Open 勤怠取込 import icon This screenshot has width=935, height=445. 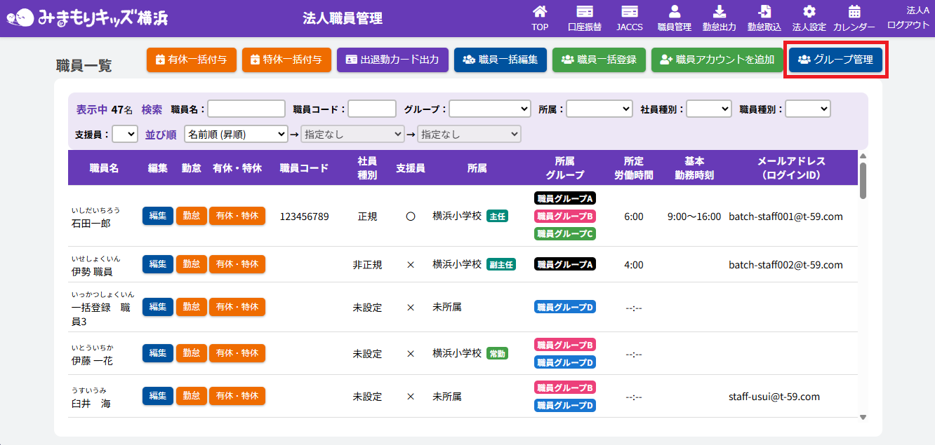(x=764, y=12)
